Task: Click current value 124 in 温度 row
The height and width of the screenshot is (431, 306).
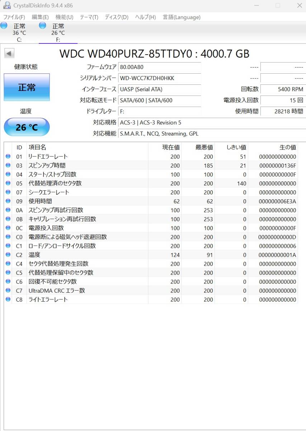Action: [x=175, y=255]
